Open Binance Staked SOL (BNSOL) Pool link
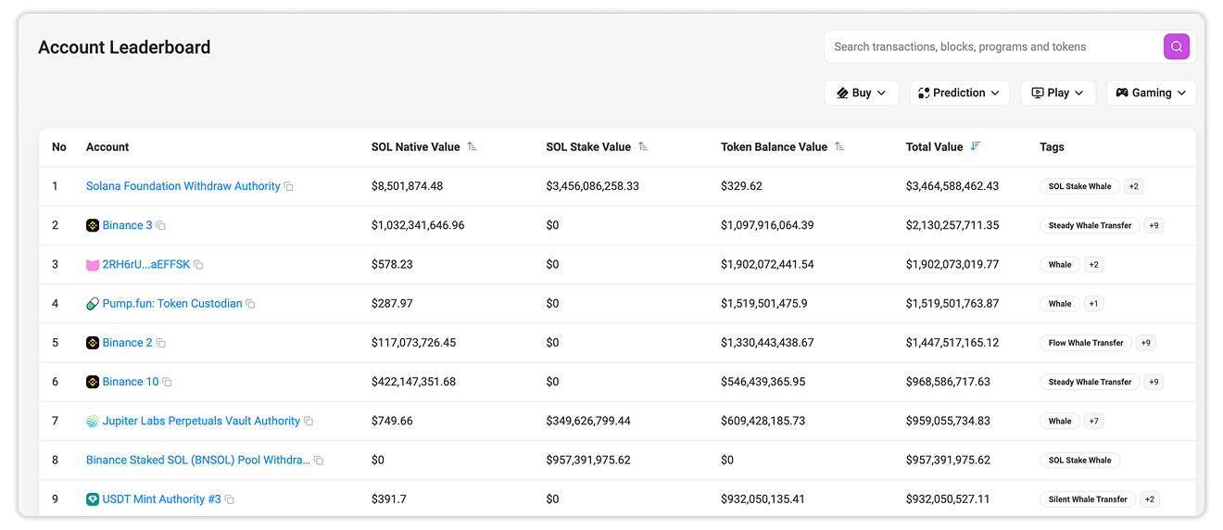 click(x=198, y=461)
